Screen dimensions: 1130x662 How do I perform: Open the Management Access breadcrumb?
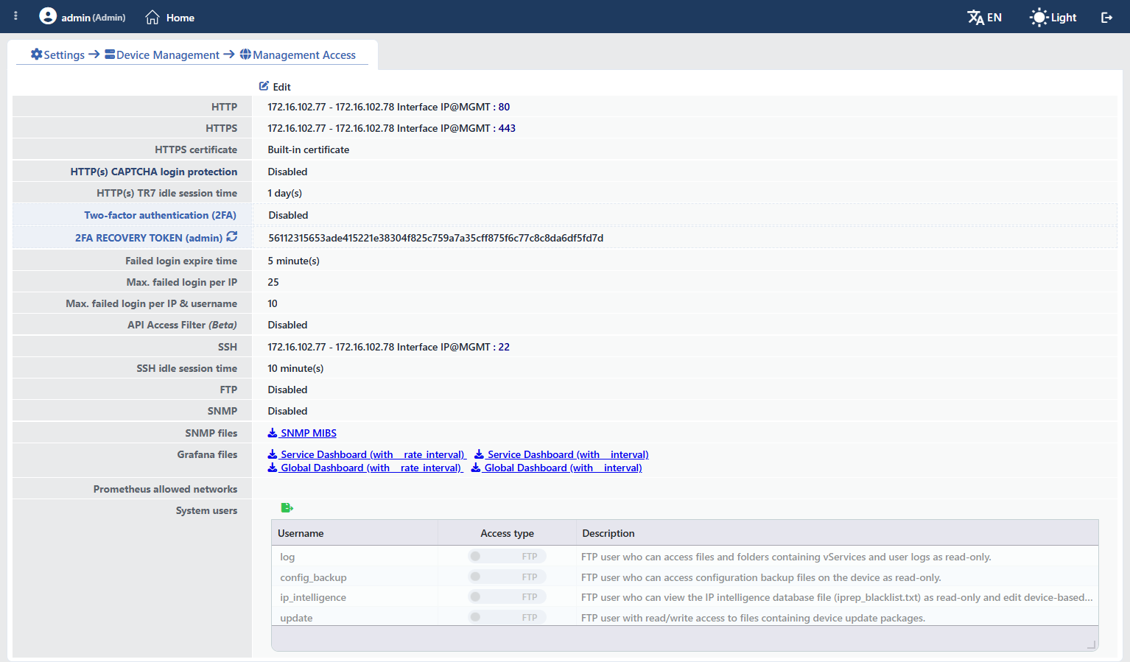[x=298, y=54]
